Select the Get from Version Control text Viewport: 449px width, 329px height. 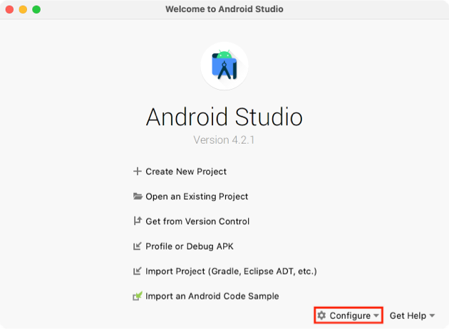tap(197, 221)
